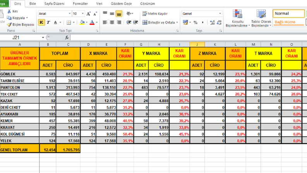Viewport: 307px width, 173px height.
Task: Select column J header
Action: pyautogui.click(x=197, y=45)
